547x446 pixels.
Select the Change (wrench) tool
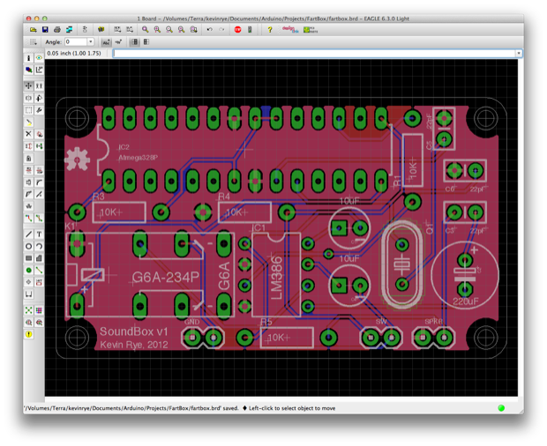(39, 110)
